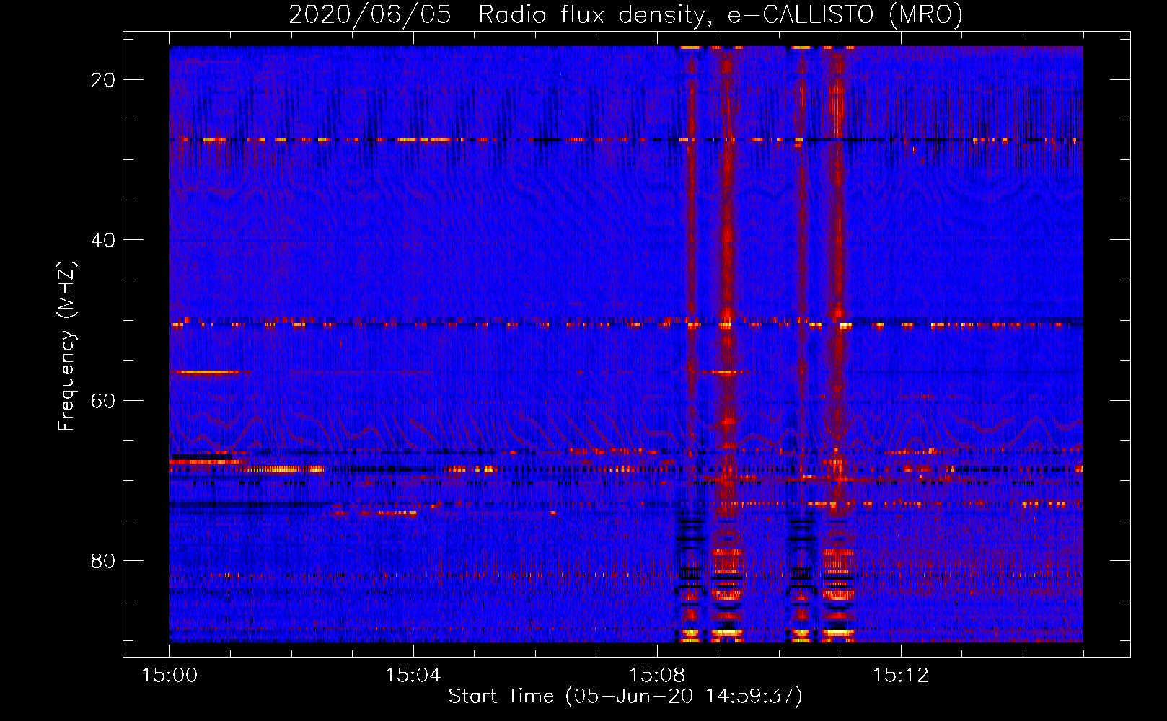Select the 15:04 time tick label
The height and width of the screenshot is (721, 1167).
coord(413,676)
